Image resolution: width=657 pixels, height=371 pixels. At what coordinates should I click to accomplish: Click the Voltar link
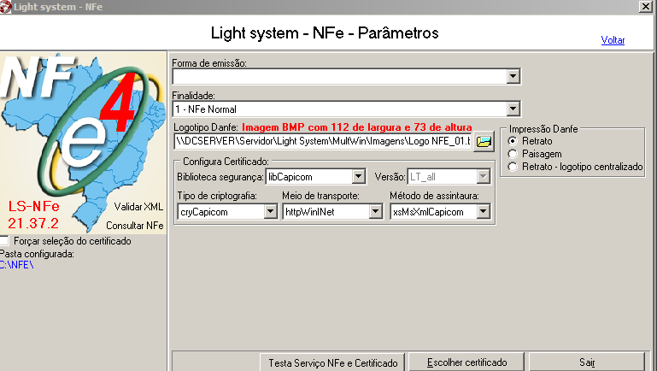click(x=613, y=40)
